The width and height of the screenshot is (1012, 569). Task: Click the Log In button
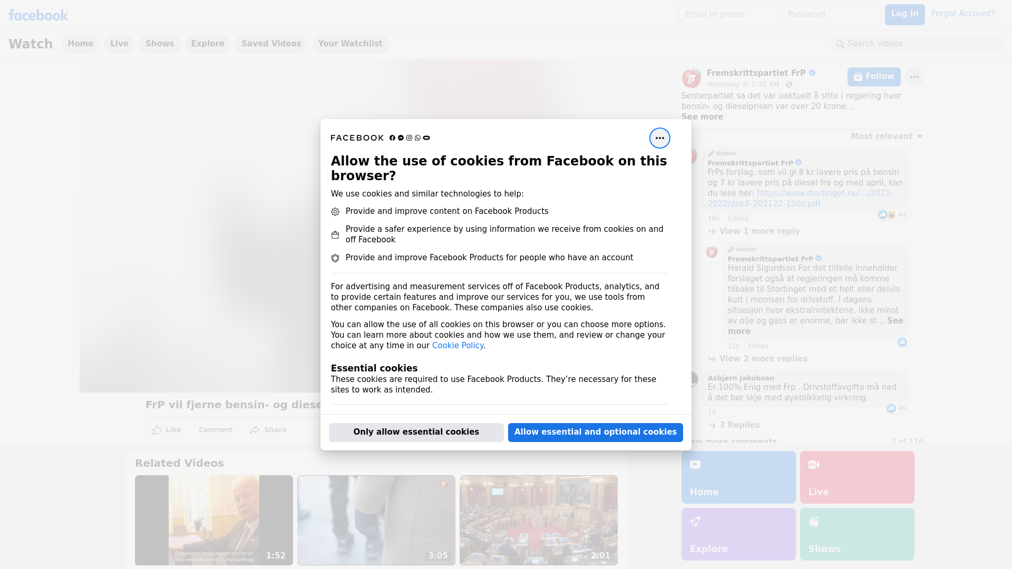pyautogui.click(x=904, y=14)
